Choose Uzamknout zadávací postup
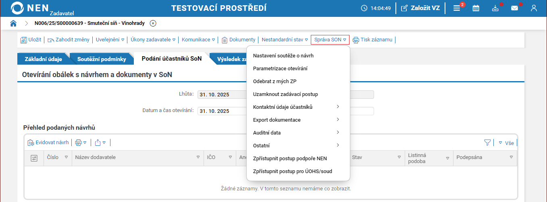The width and height of the screenshot is (547, 202). (x=285, y=94)
